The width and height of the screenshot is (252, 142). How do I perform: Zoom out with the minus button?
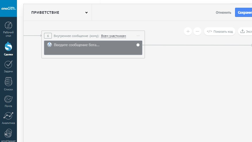197,31
